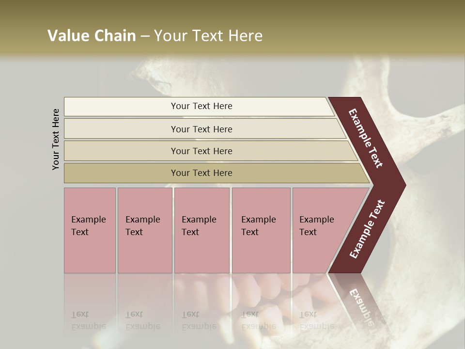Select "Your Text Here" in the slide title
The width and height of the screenshot is (465, 349).
208,36
